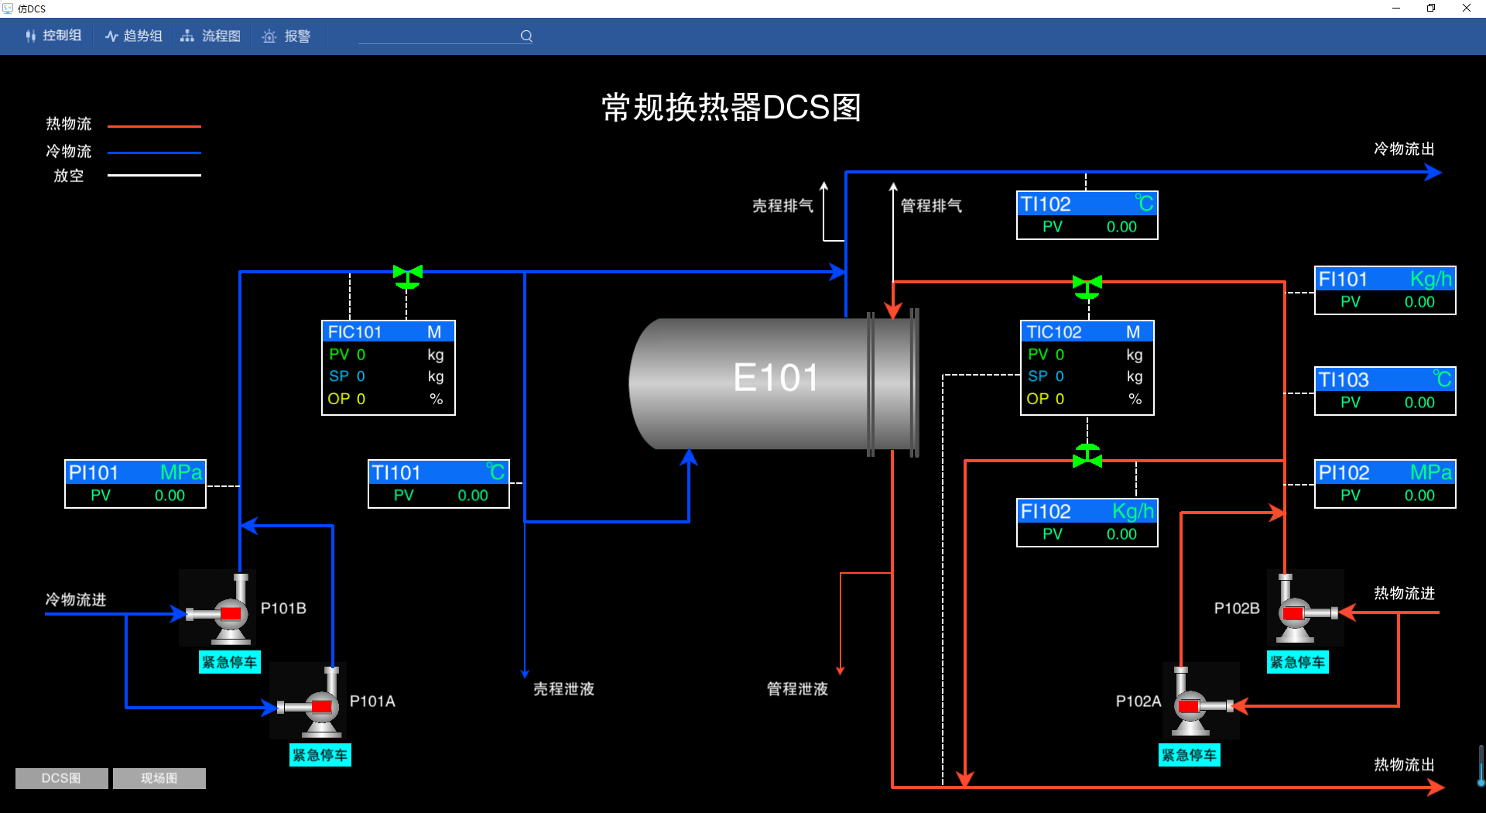Minimize the 仿DCS window
Image resolution: width=1486 pixels, height=813 pixels.
1396,9
